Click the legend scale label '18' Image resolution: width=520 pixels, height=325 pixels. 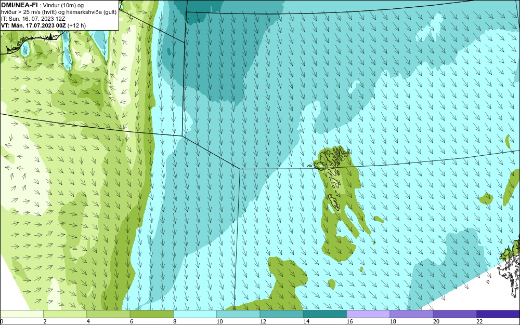point(393,321)
